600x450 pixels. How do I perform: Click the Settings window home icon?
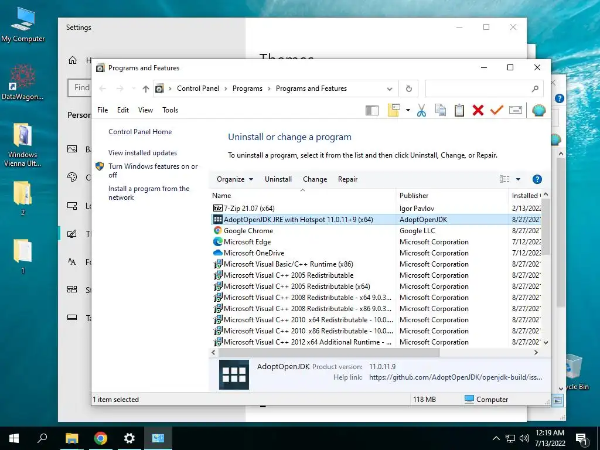coord(72,60)
